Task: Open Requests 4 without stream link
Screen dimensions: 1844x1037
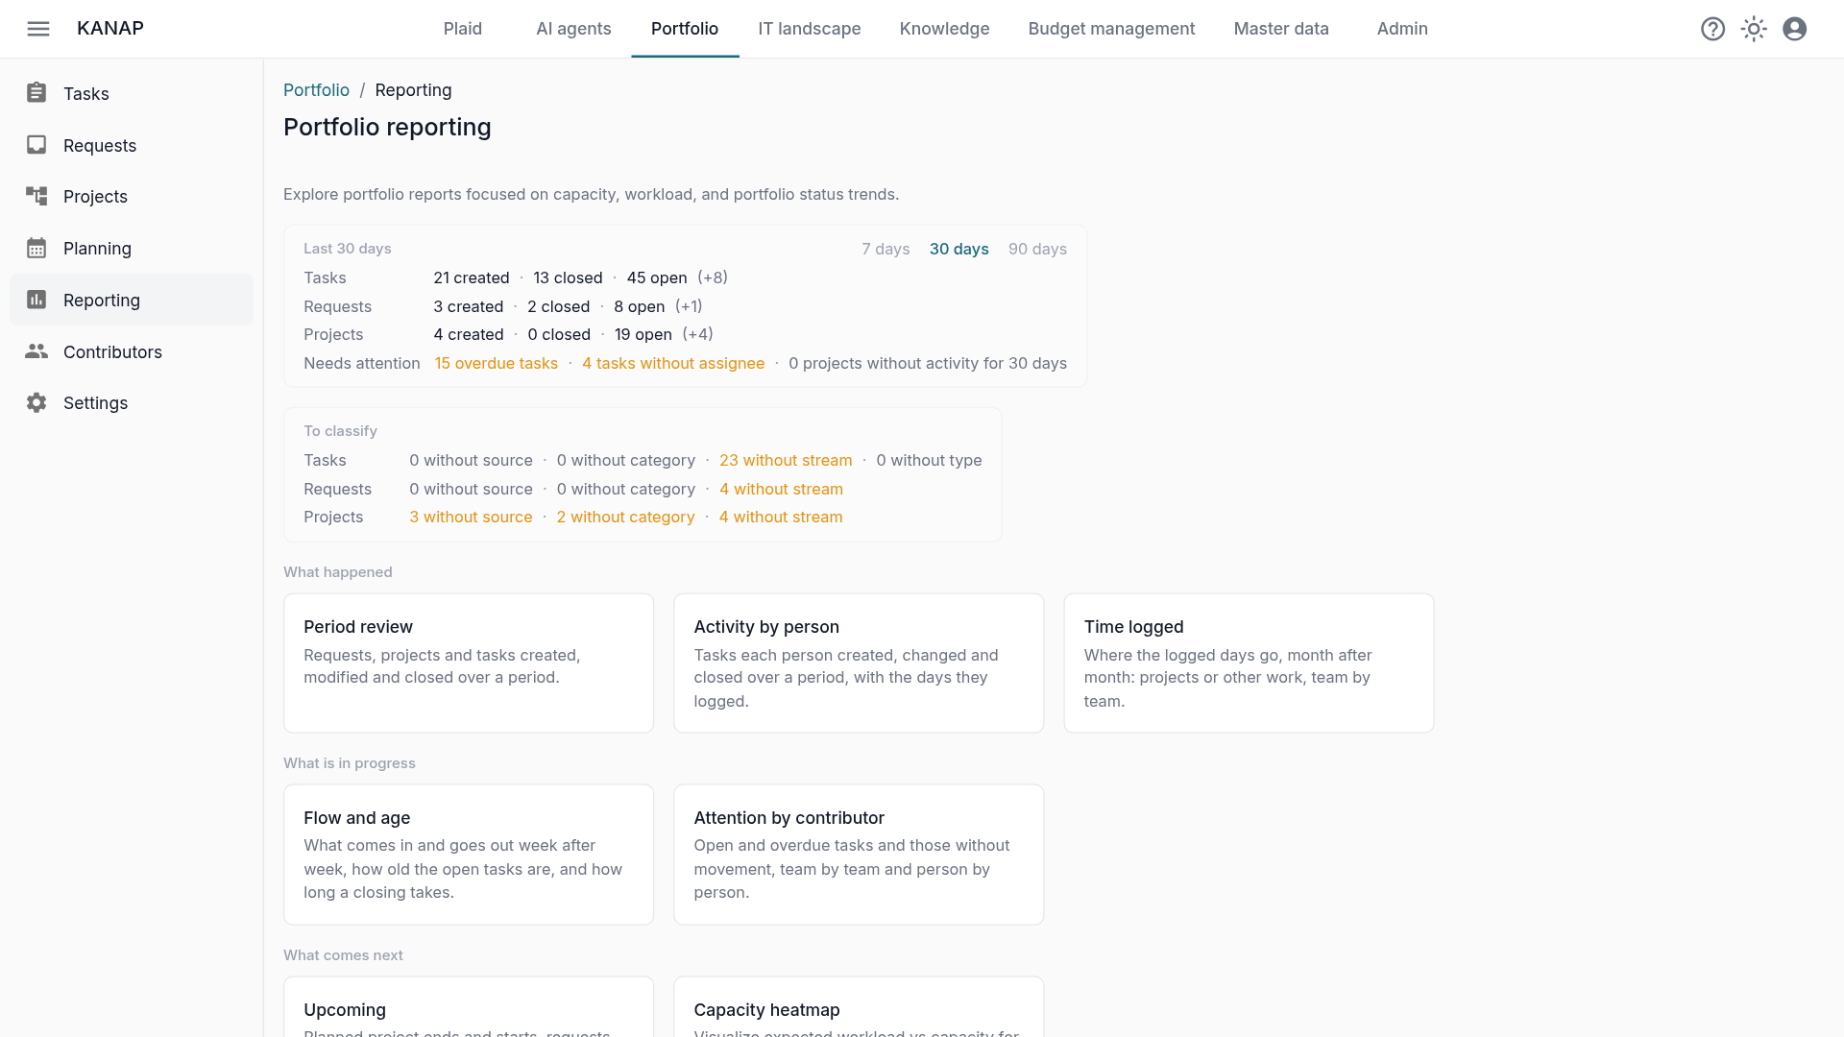Action: click(x=781, y=489)
